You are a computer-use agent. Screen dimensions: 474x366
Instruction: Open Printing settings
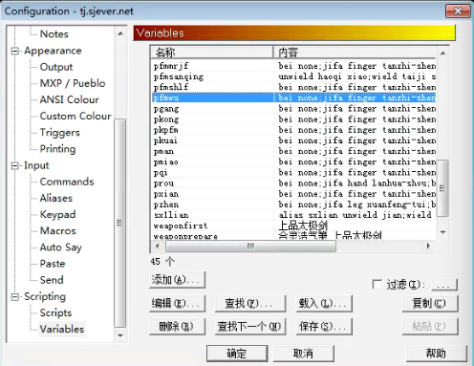57,149
